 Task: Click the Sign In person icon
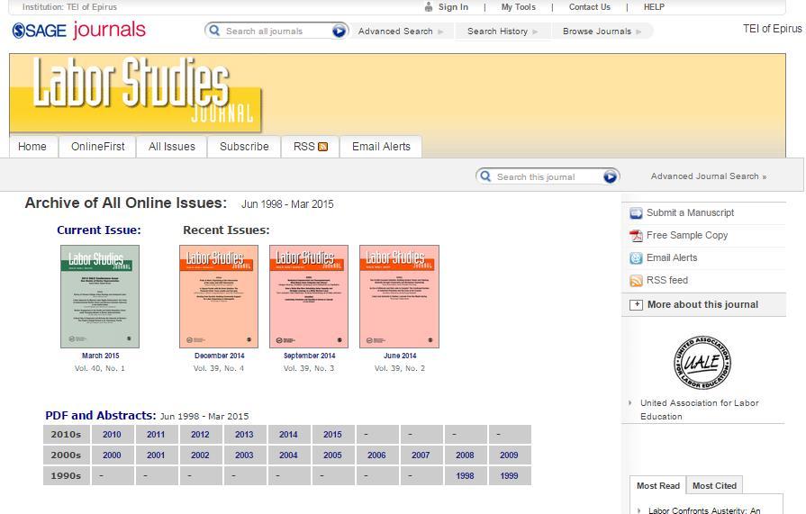pos(429,6)
